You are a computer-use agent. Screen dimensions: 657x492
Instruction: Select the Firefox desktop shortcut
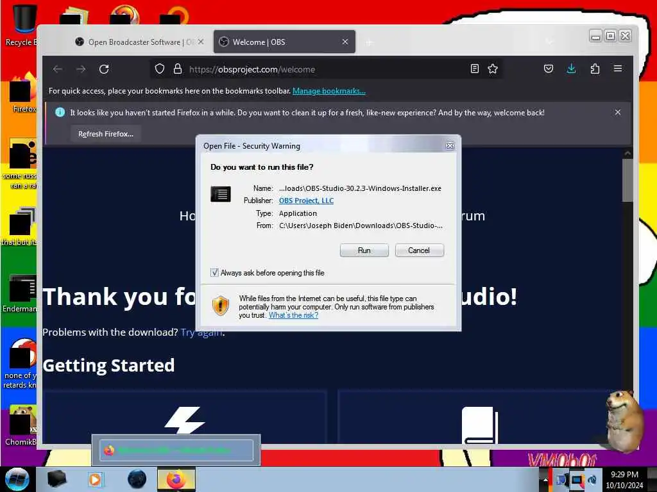point(24,93)
